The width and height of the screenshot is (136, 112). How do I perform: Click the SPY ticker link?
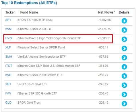click(8, 20)
